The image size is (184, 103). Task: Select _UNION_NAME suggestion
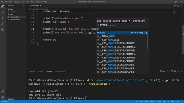(122, 36)
